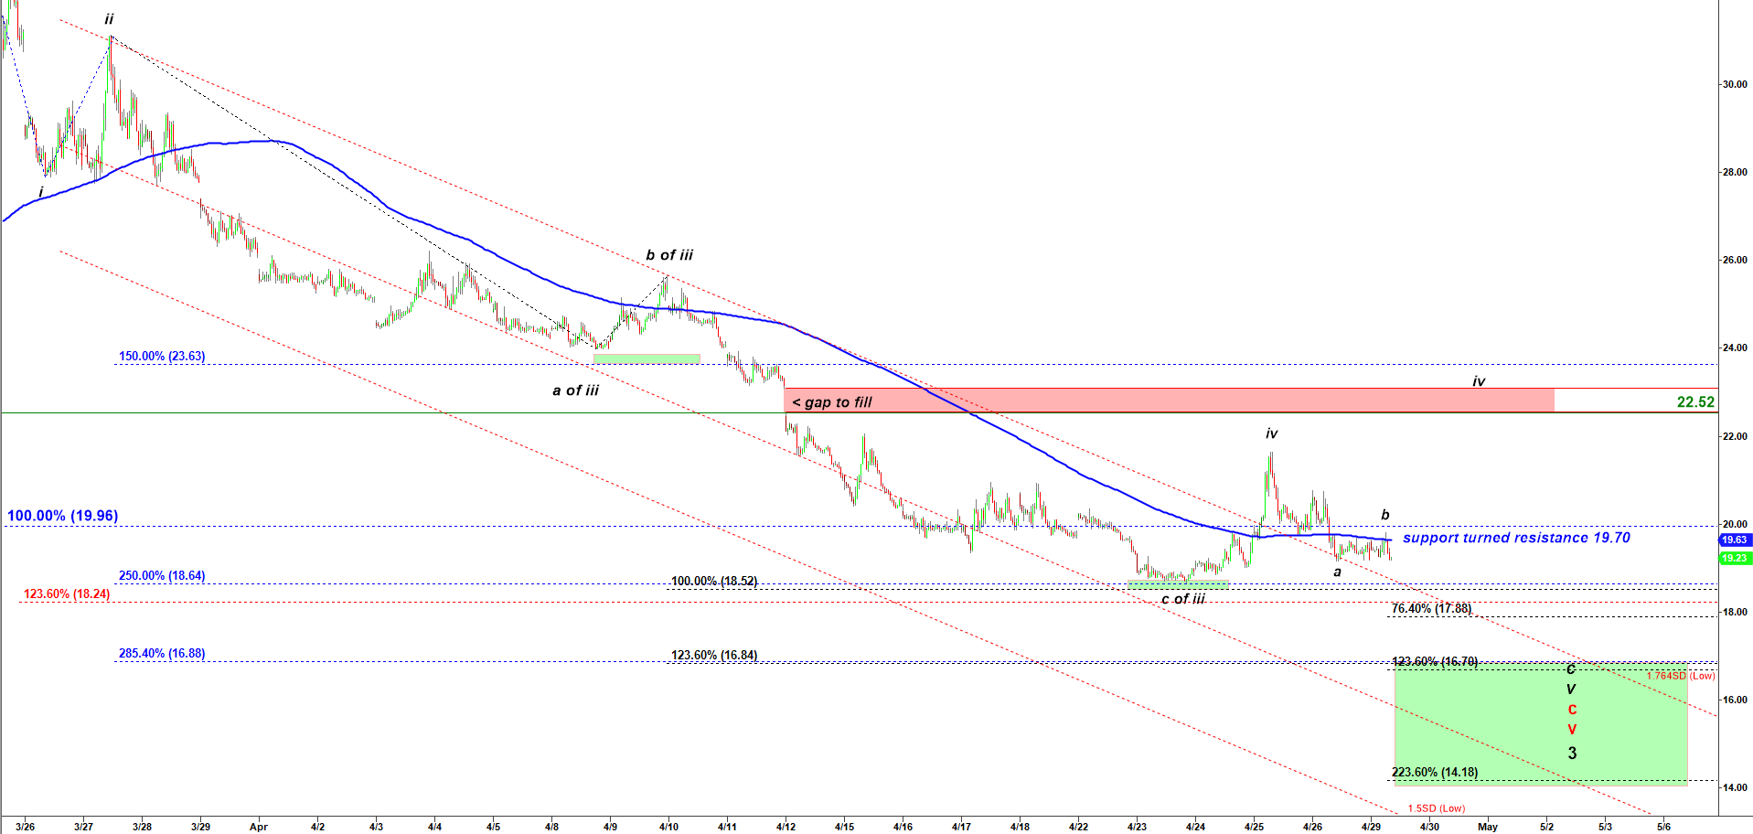Select the '4/5' date on time axis
Screen dimensions: 1753x834
coord(493,827)
